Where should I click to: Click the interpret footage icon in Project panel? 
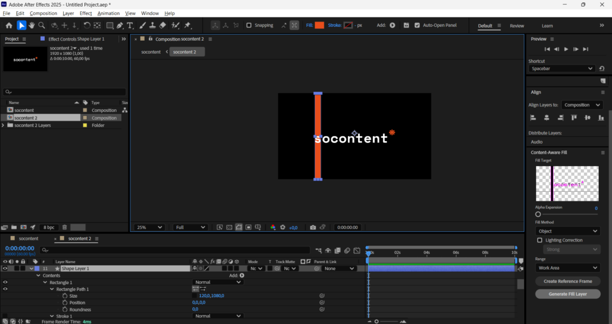[x=5, y=227]
